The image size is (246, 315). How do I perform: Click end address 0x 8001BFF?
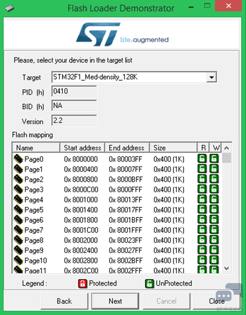coord(126,220)
